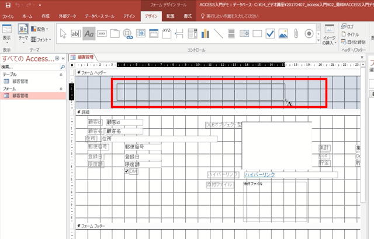Switch to the ホーム tab
The height and width of the screenshot is (239, 374).
click(27, 16)
